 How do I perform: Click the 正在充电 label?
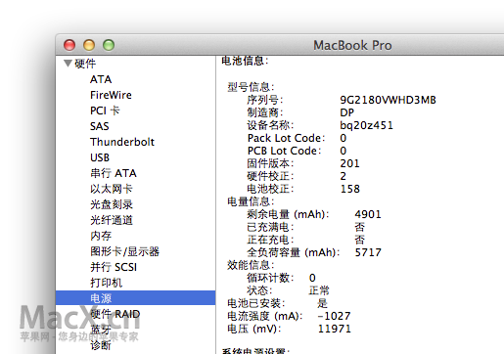click(x=270, y=240)
